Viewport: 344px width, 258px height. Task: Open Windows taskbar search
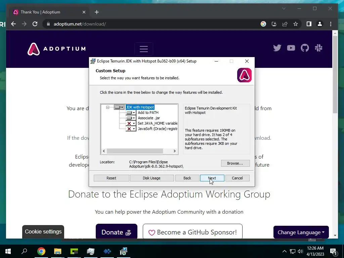click(24, 251)
